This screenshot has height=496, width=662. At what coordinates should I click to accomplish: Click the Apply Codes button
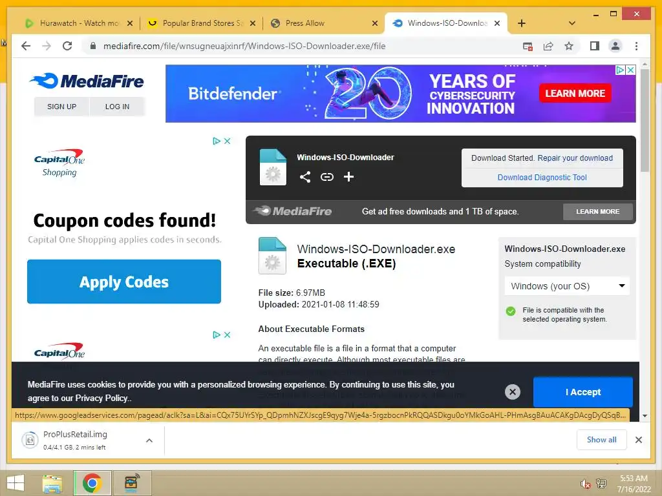(x=124, y=282)
